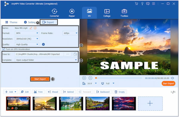179x117 pixels.
Task: Click the Trim scissors button
Action: pos(38,92)
